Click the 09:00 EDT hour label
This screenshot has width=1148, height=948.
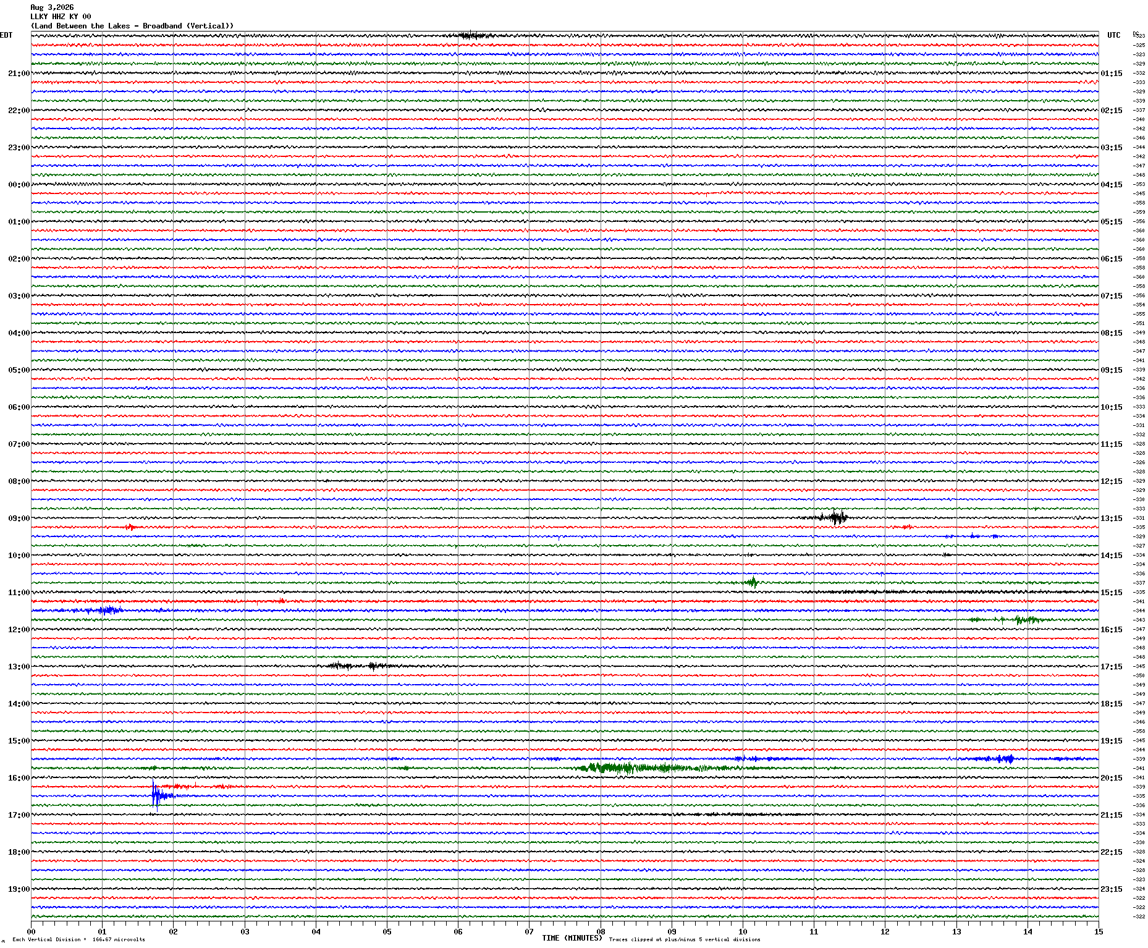pos(19,518)
